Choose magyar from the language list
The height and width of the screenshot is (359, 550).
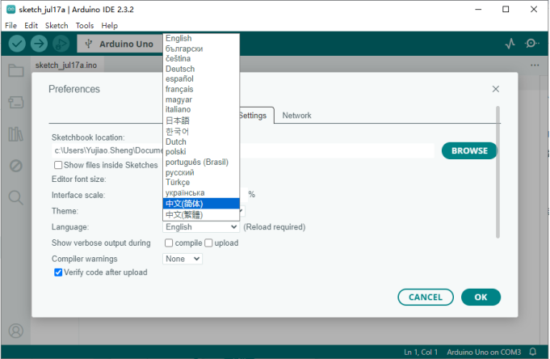[x=201, y=99]
